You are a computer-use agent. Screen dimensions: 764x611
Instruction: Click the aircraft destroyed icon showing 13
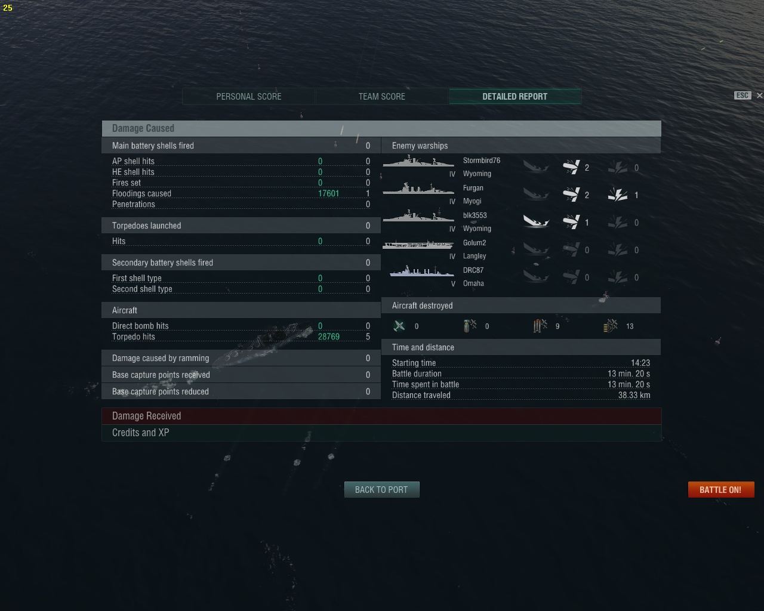[x=610, y=326]
